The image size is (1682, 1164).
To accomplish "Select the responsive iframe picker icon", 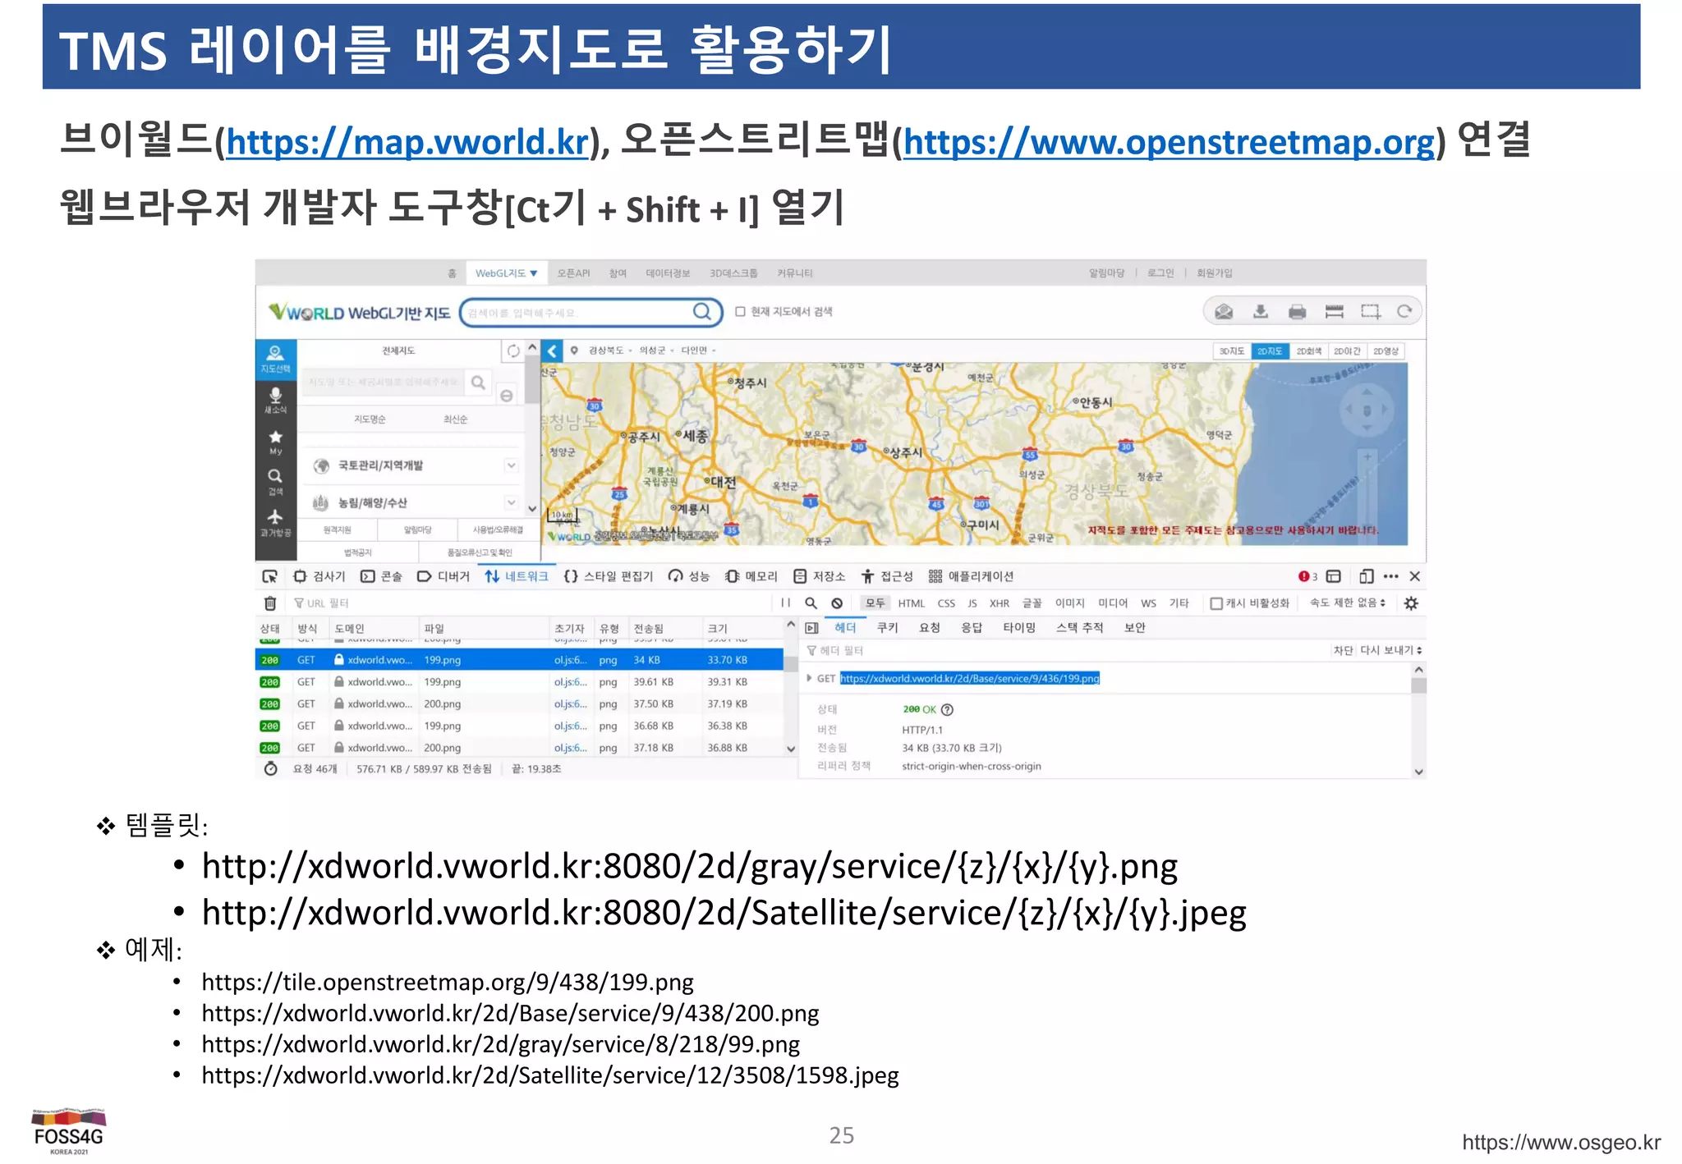I will pyautogui.click(x=1334, y=576).
